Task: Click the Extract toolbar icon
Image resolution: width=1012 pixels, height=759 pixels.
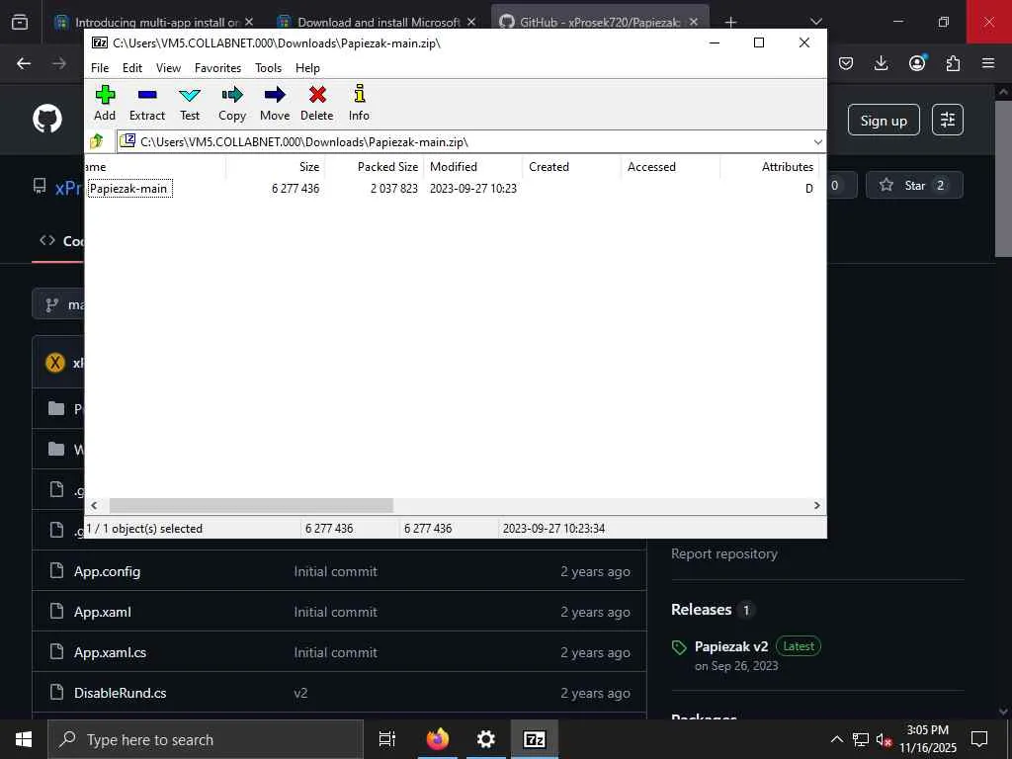Action: click(147, 103)
